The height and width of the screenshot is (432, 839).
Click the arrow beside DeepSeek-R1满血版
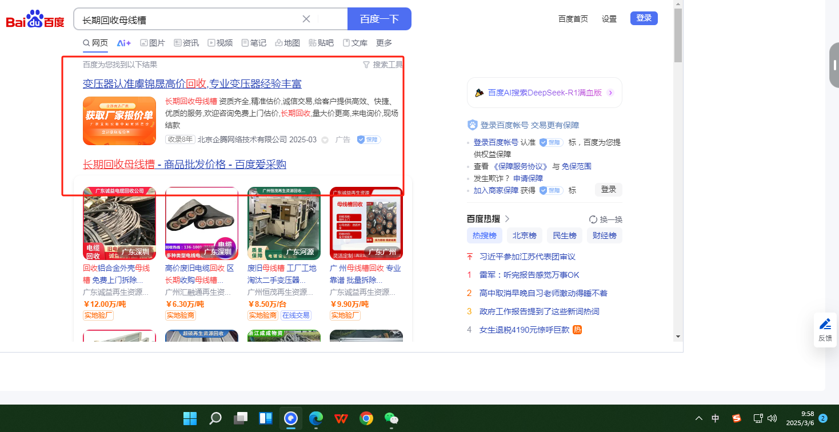pyautogui.click(x=610, y=93)
